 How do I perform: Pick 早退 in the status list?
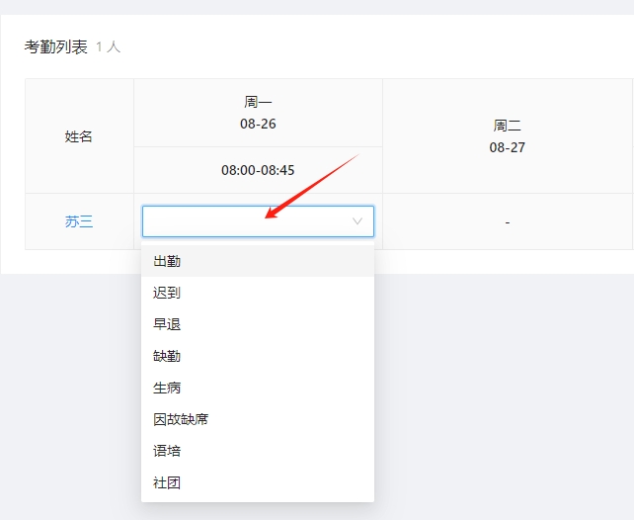[x=167, y=324]
